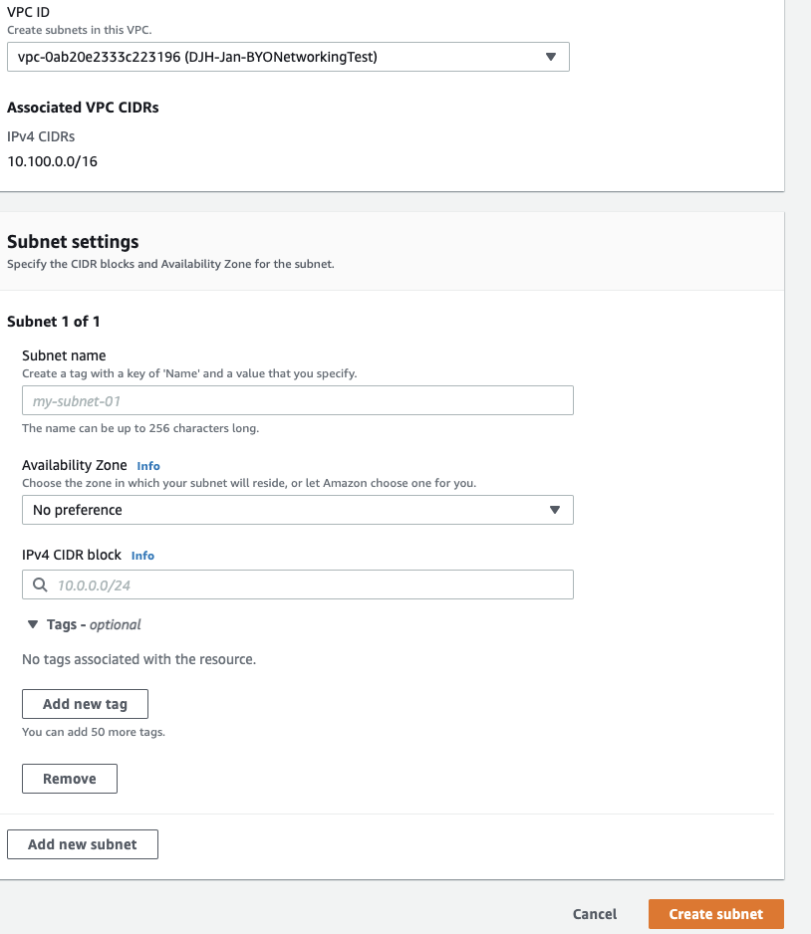Focus the Subnet name text field
This screenshot has width=811, height=934.
click(x=297, y=400)
